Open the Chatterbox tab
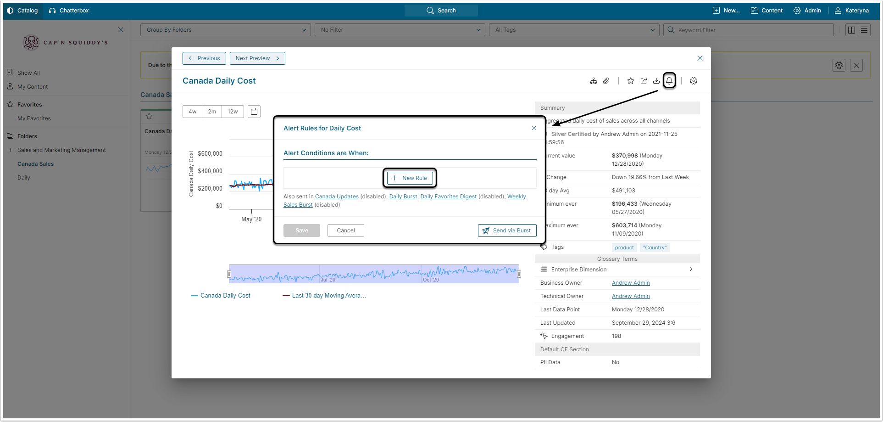Image resolution: width=883 pixels, height=422 pixels. pos(69,11)
